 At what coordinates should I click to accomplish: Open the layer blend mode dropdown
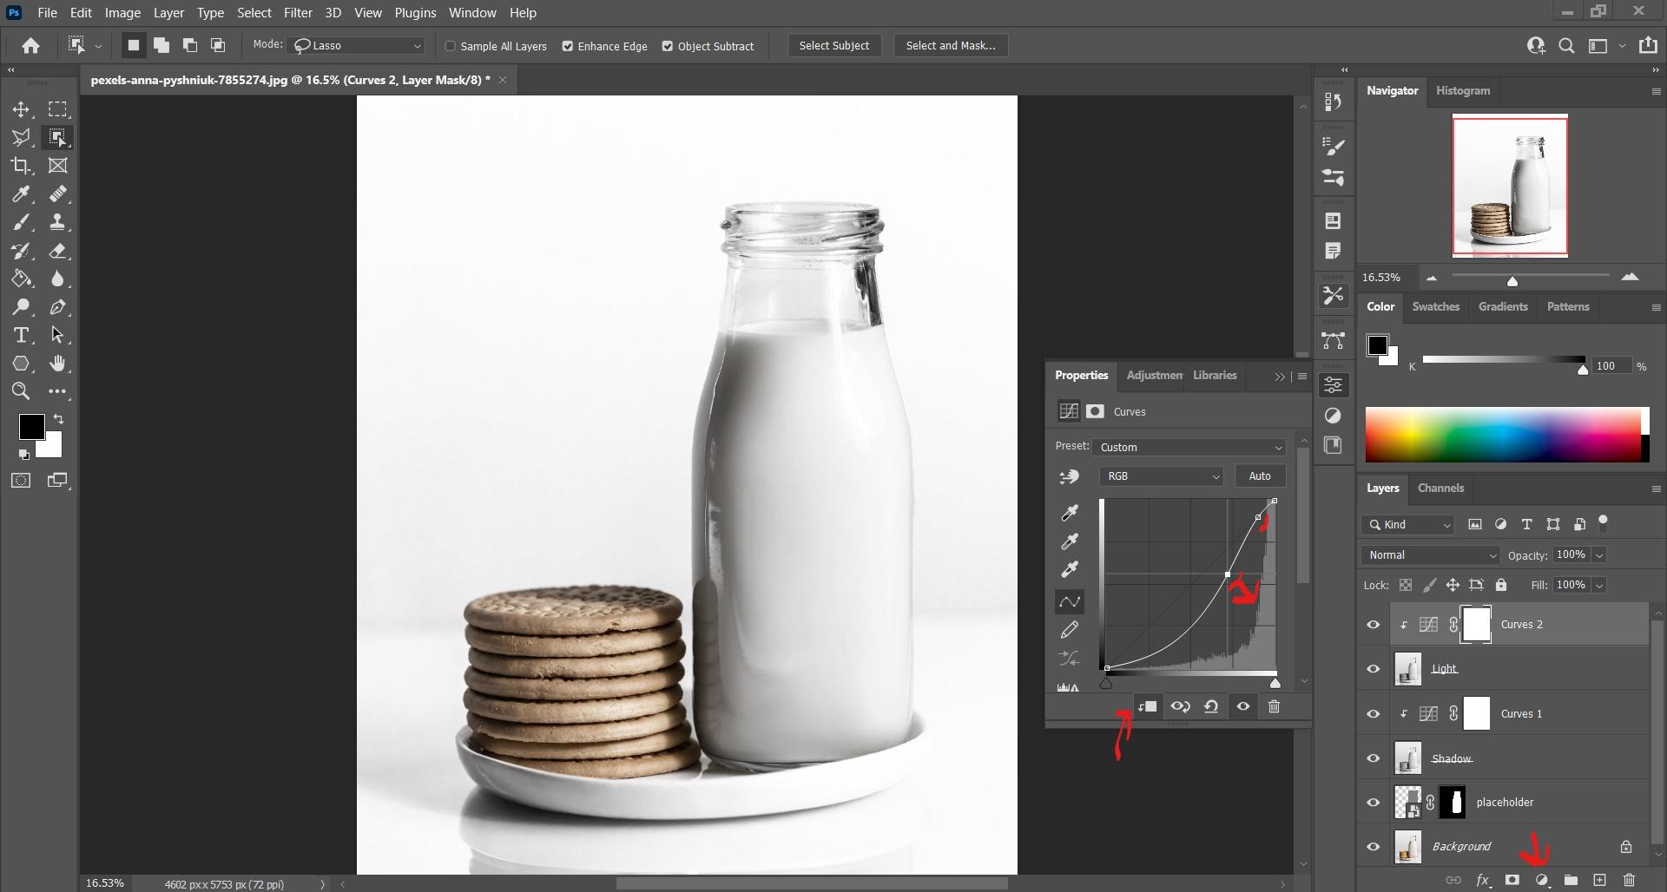point(1430,555)
